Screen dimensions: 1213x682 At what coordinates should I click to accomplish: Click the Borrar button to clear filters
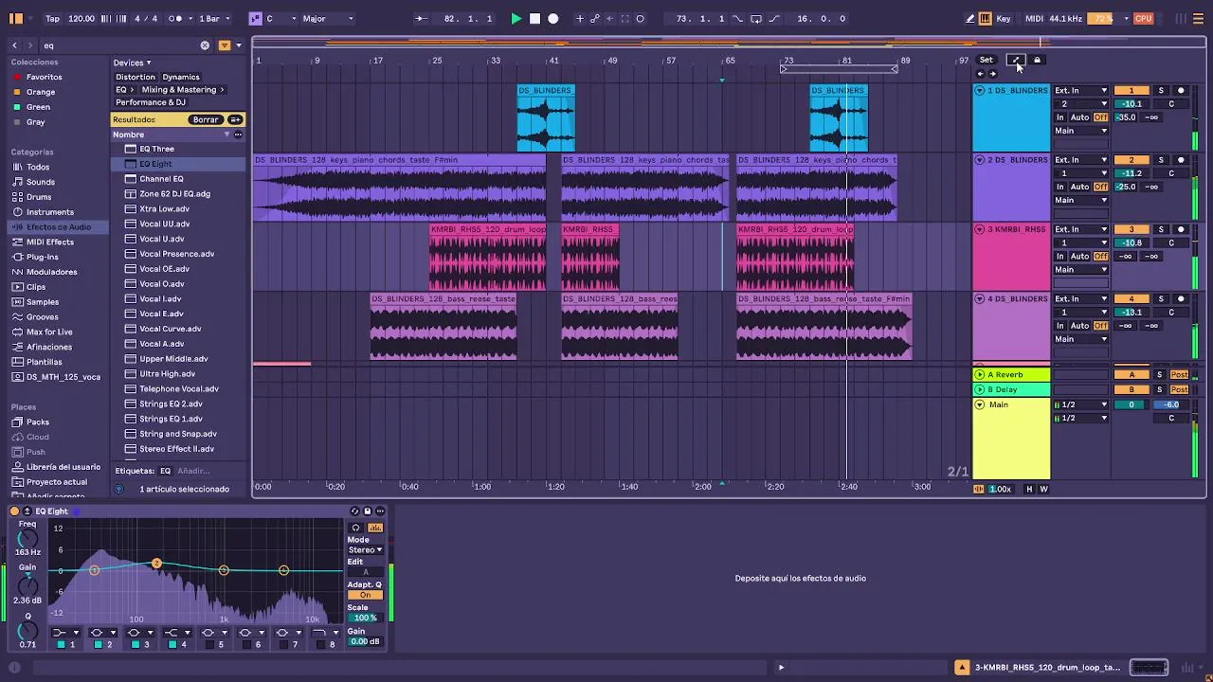[206, 119]
